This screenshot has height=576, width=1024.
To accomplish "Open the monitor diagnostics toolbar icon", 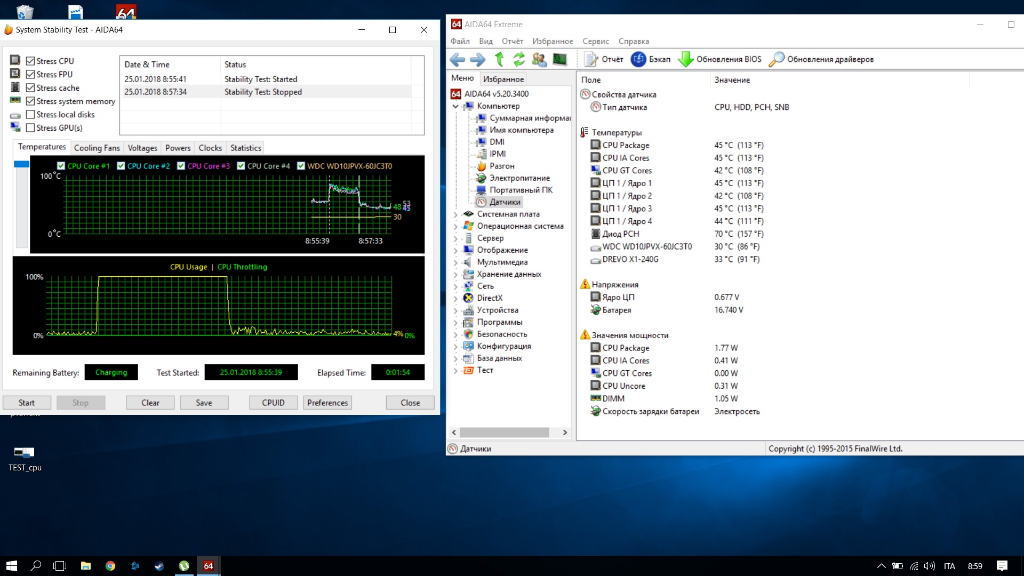I will [559, 59].
